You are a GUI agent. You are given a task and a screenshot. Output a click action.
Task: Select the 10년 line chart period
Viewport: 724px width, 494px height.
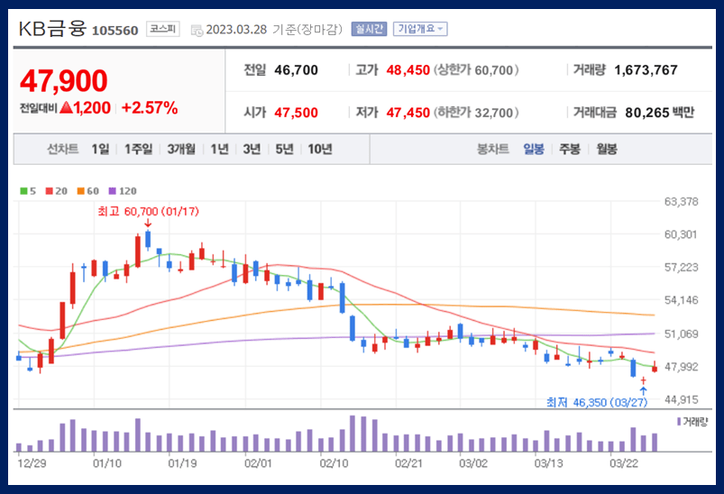coord(320,149)
